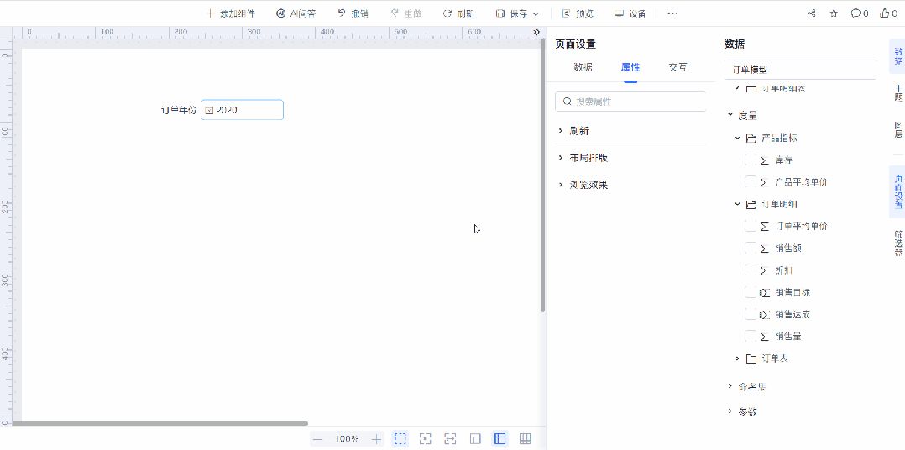Click the 刷新 toolbar button

tap(459, 13)
